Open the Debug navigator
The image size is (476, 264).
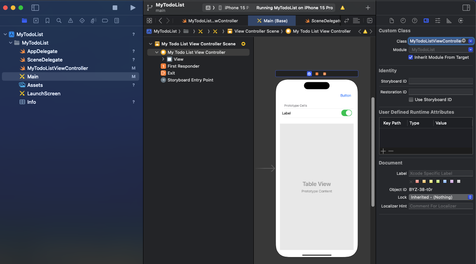(x=93, y=21)
